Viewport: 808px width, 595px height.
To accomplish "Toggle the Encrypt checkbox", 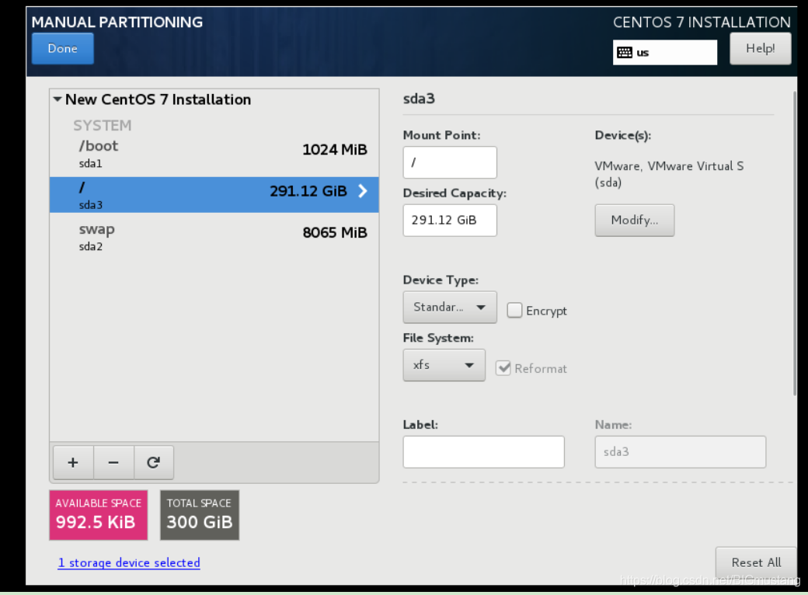I will pyautogui.click(x=514, y=310).
